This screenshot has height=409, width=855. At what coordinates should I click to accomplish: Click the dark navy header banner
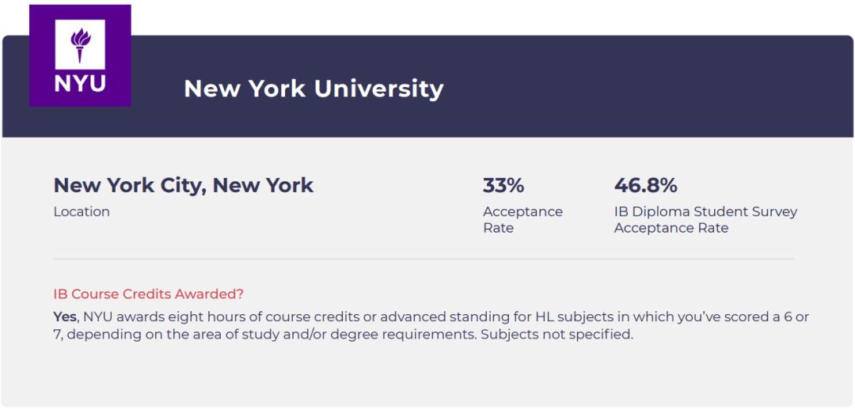(x=633, y=87)
